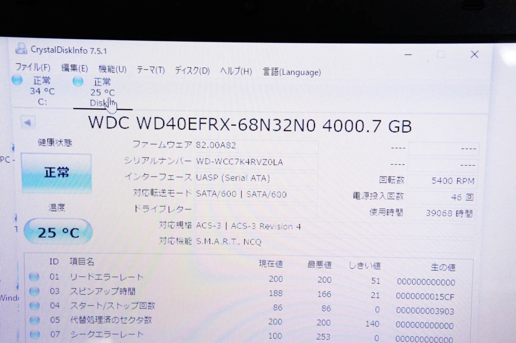The width and height of the screenshot is (516, 343).
Task: Open the ヘルプ(H) menu
Action: [x=236, y=71]
